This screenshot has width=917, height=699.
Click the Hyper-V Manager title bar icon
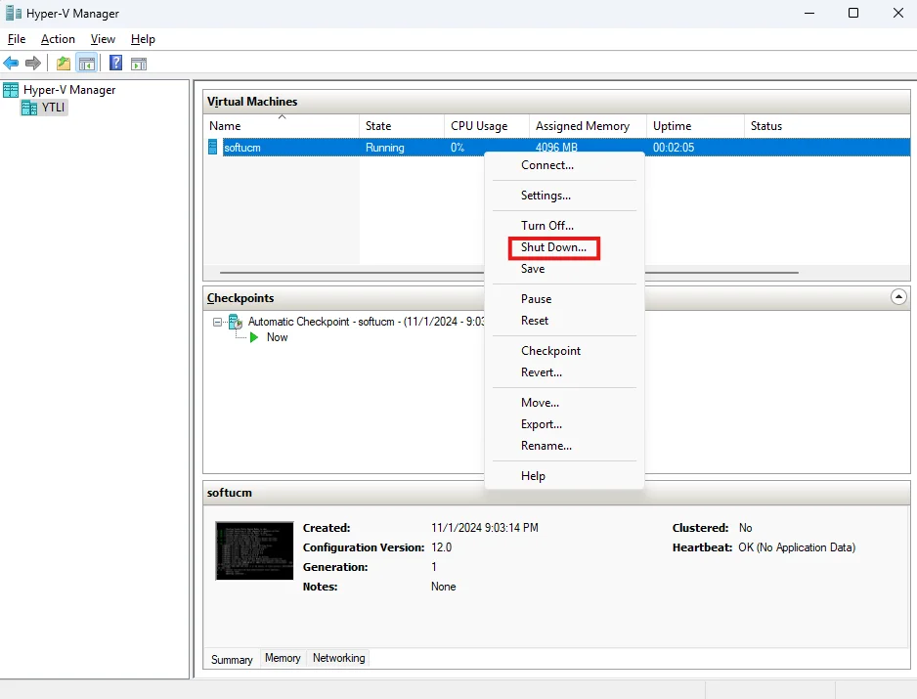[x=14, y=13]
